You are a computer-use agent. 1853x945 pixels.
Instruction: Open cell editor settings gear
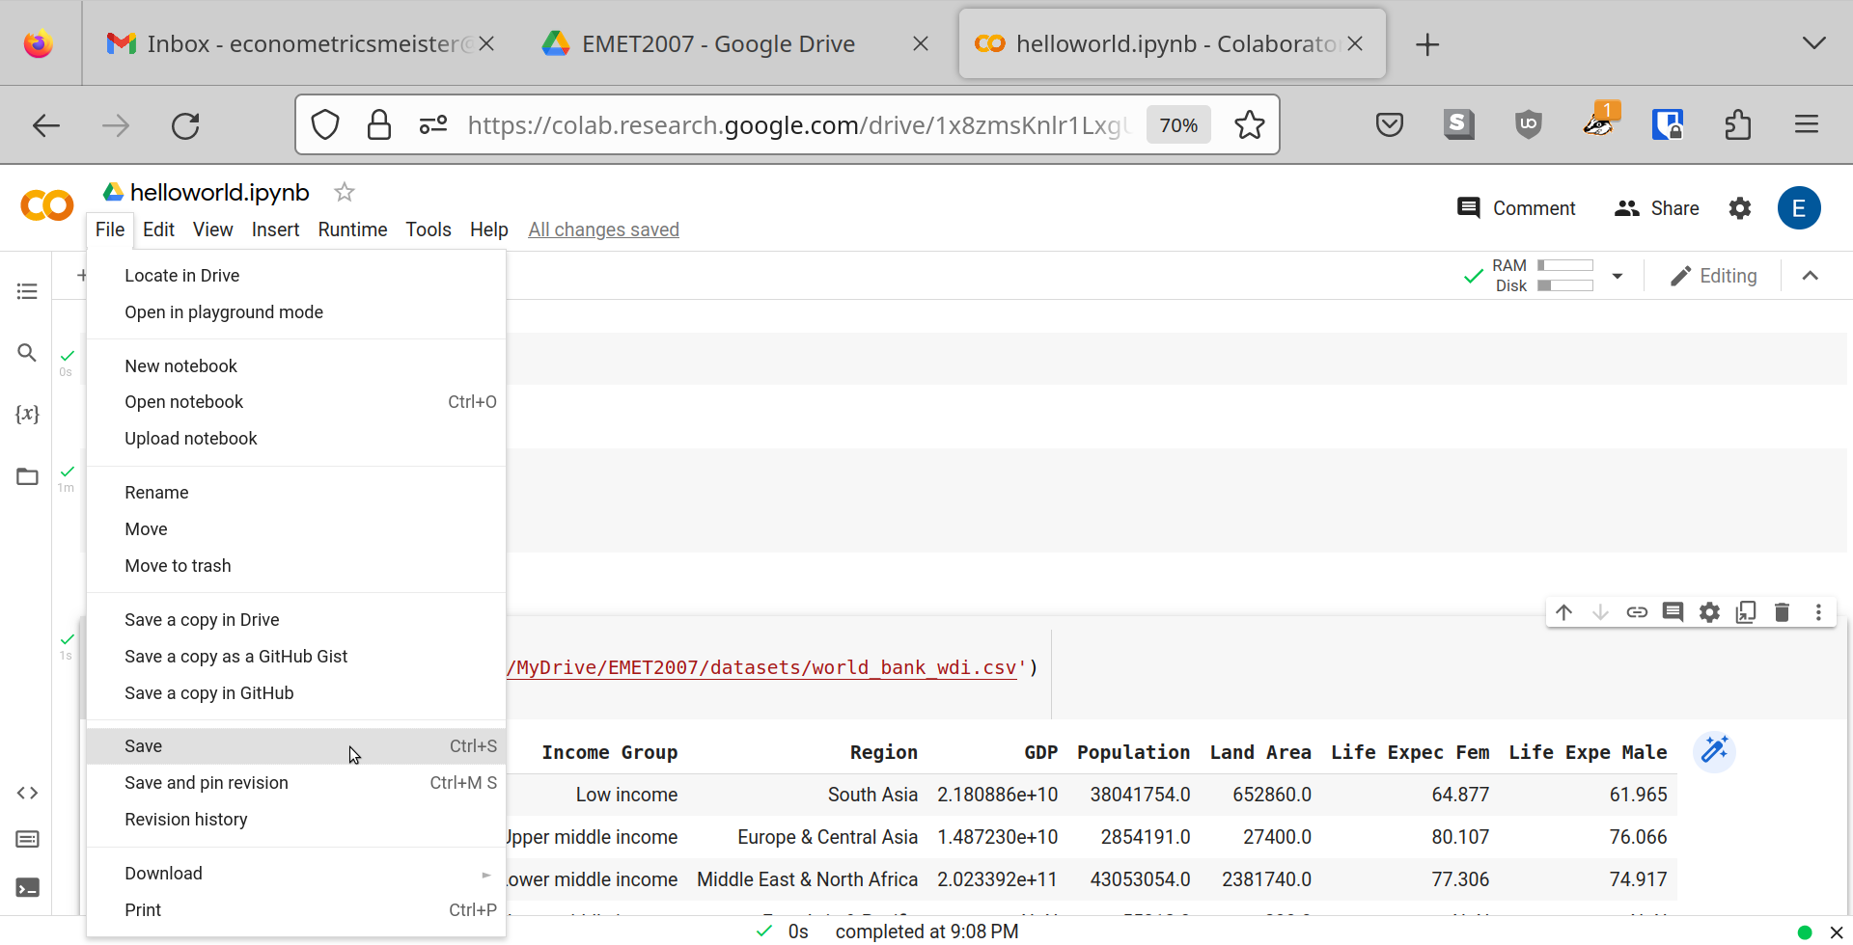pyautogui.click(x=1709, y=612)
